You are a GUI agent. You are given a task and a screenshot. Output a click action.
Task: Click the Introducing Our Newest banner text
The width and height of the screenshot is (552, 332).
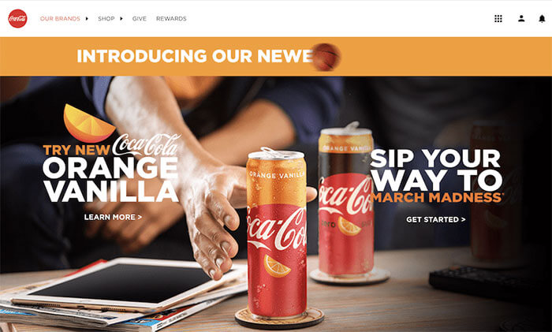(195, 56)
